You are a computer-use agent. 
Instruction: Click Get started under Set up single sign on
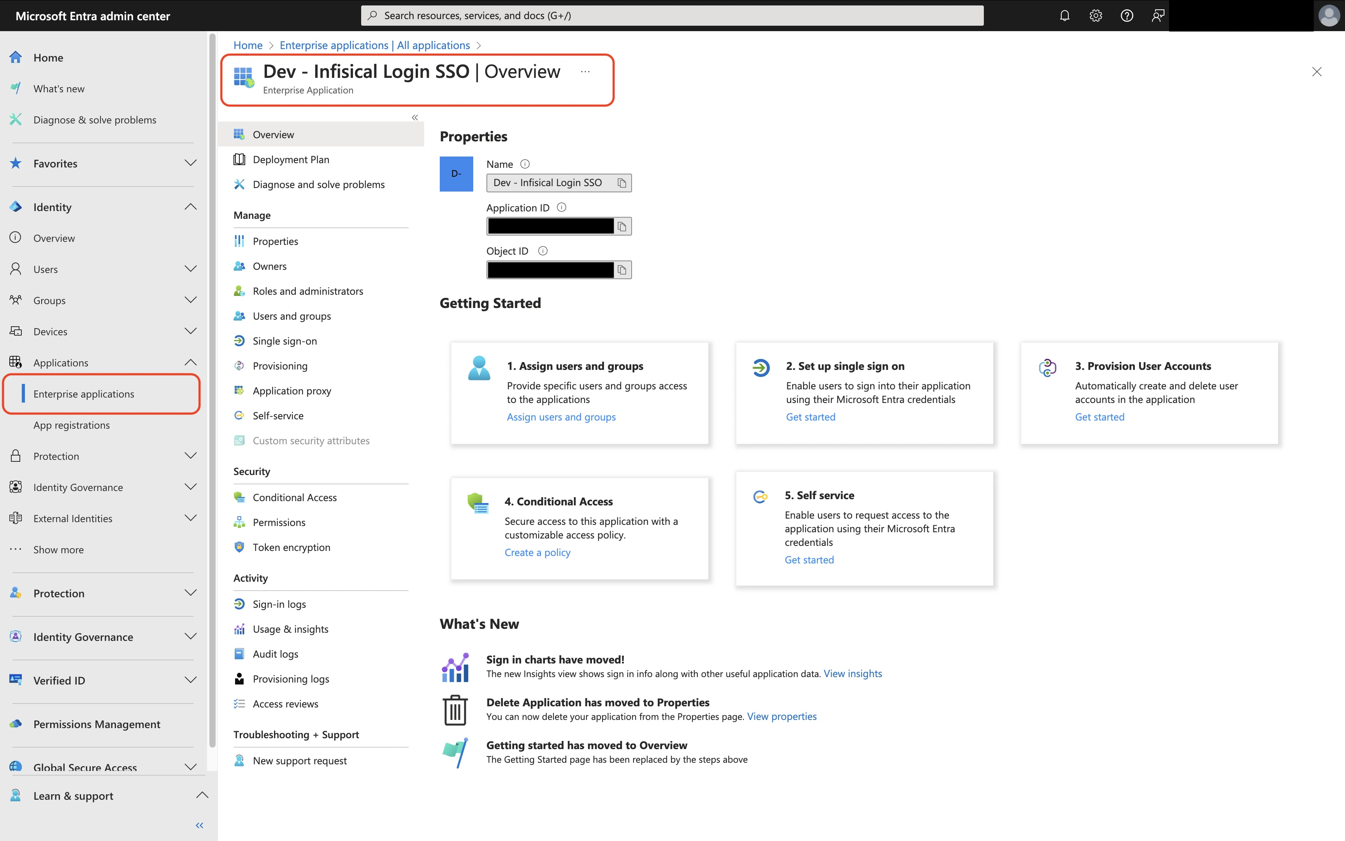(810, 417)
